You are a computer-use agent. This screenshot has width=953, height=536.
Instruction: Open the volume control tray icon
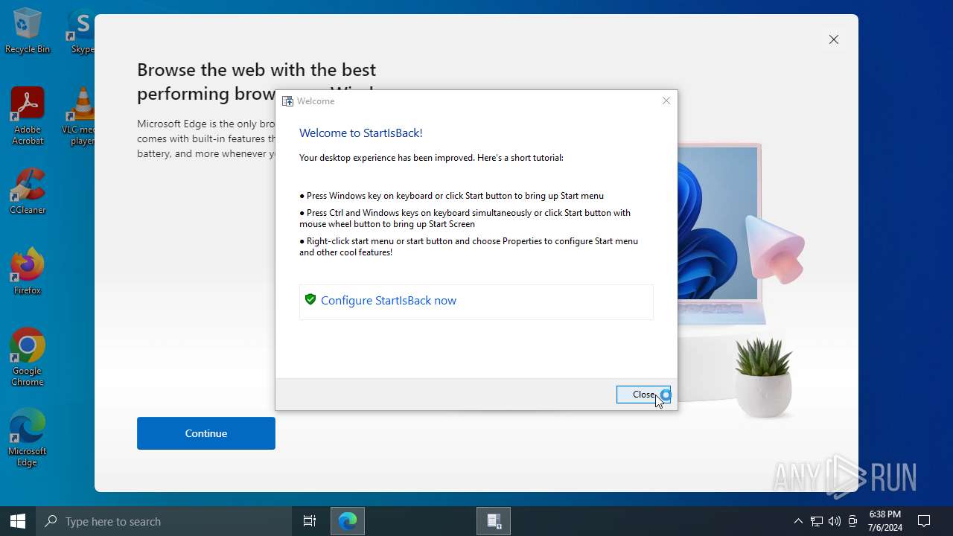(x=835, y=521)
